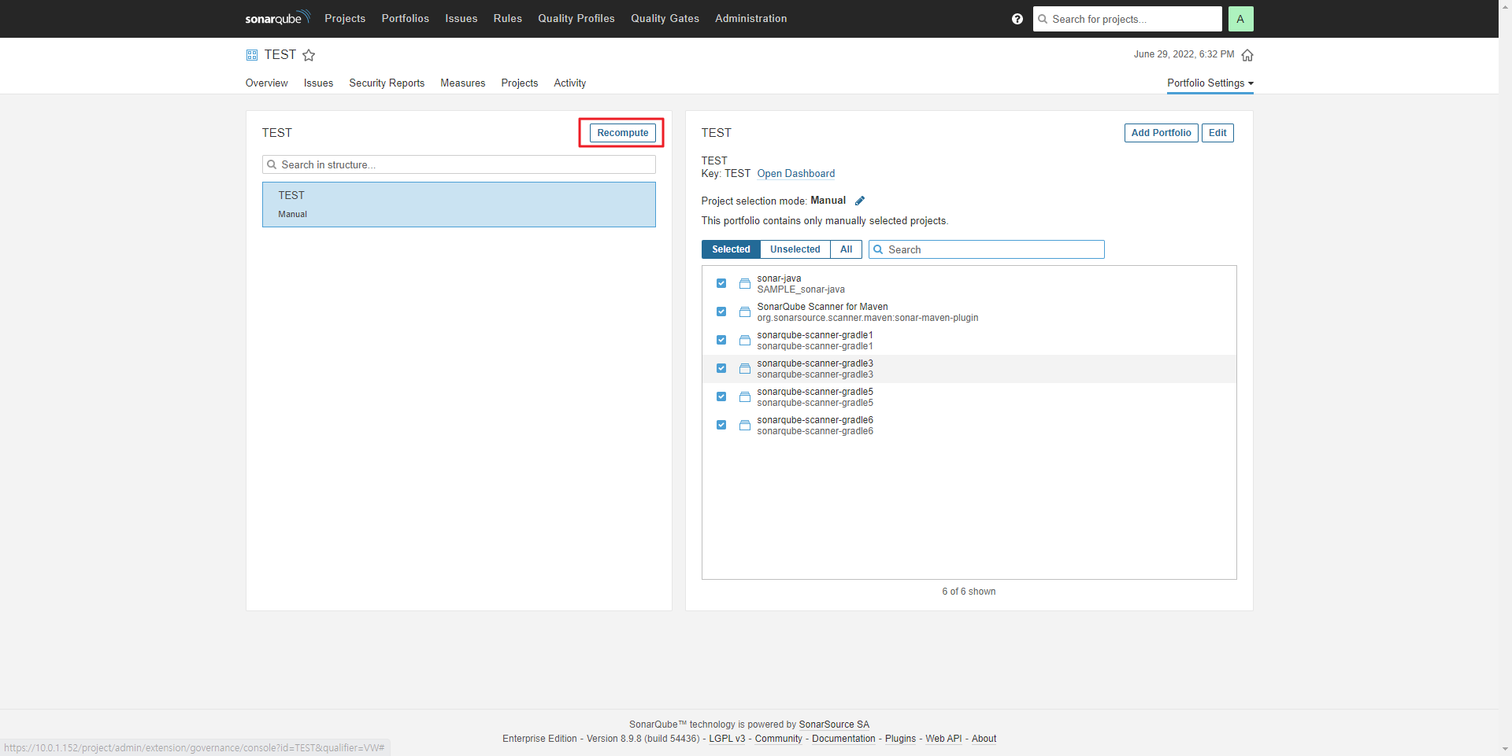
Task: Uncheck the sonarqube-scanner-gradle1 checkbox
Action: 721,340
